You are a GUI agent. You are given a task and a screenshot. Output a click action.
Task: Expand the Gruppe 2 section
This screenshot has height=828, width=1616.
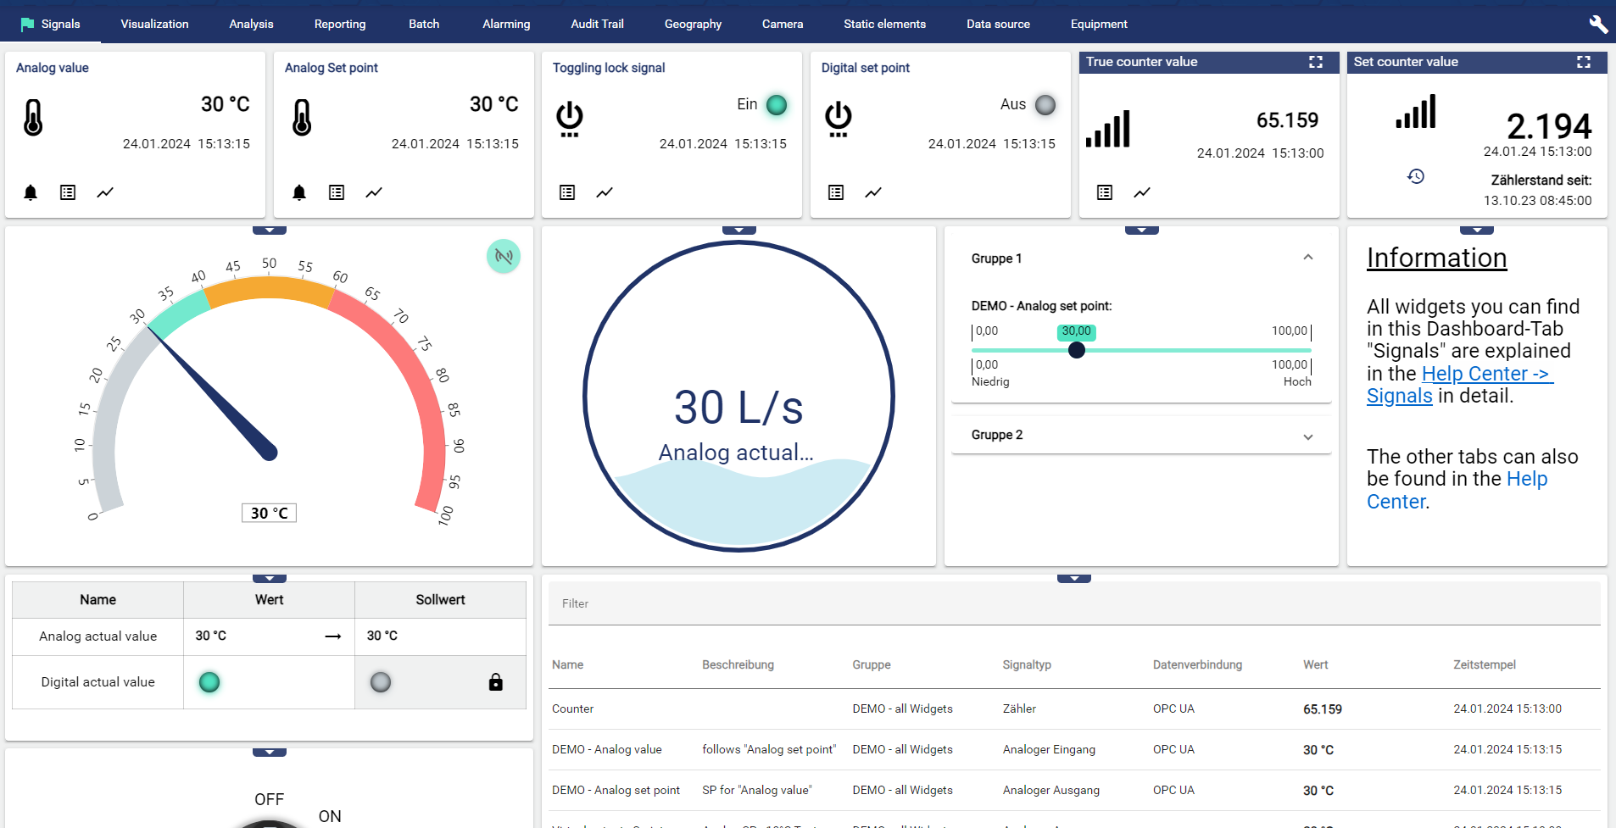[1307, 436]
